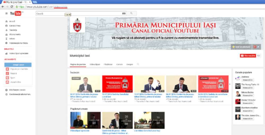Open Videoclipuri apreciate under Bibliotecă
265x135 pixels.
[19, 53]
